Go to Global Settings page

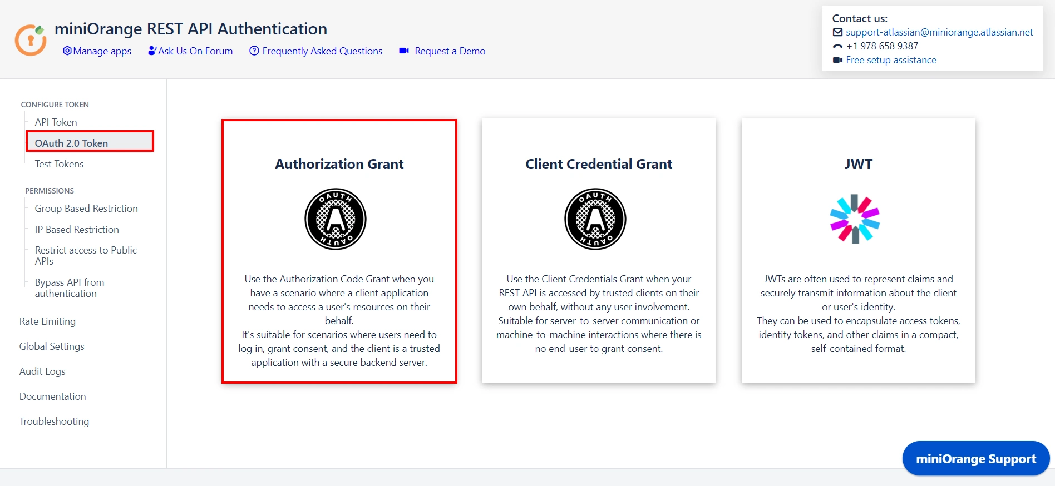click(x=52, y=346)
